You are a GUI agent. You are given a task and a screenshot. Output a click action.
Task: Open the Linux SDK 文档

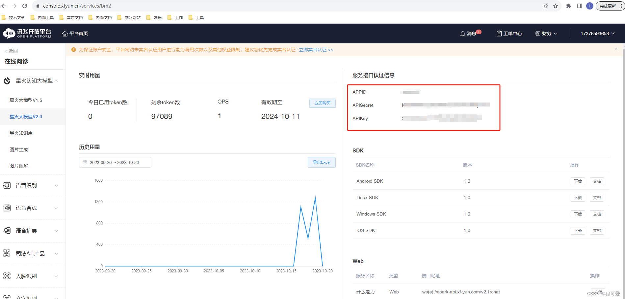(597, 198)
